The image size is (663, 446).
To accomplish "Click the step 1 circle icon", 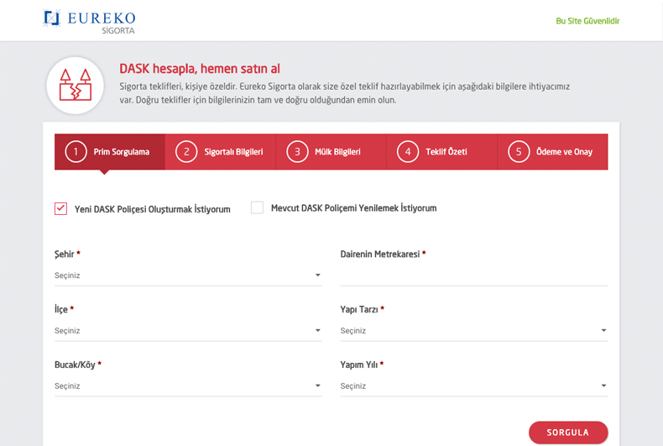I will pos(76,151).
